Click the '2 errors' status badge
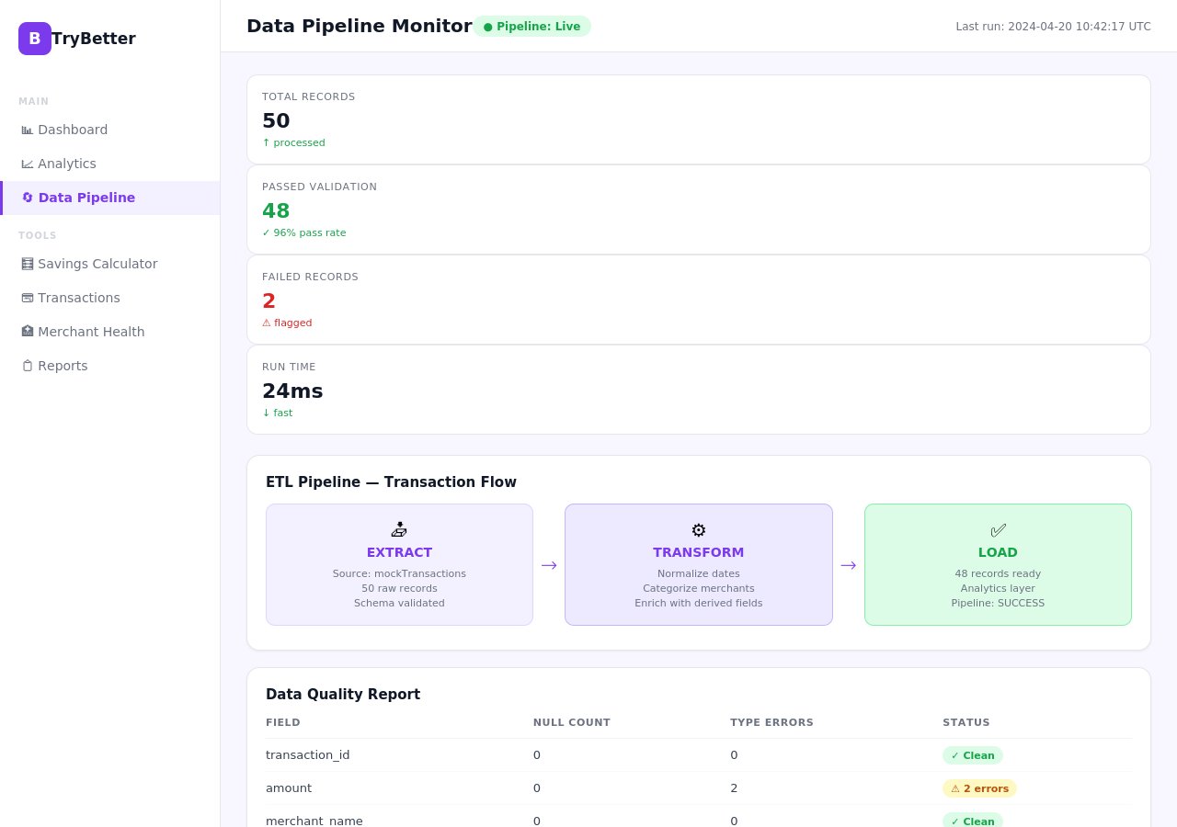The width and height of the screenshot is (1177, 827). point(979,788)
